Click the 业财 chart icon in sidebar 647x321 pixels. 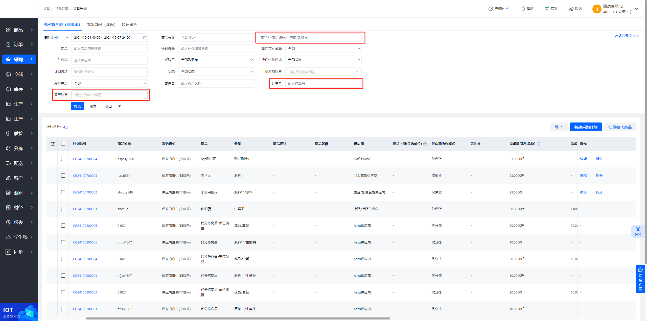click(x=8, y=193)
